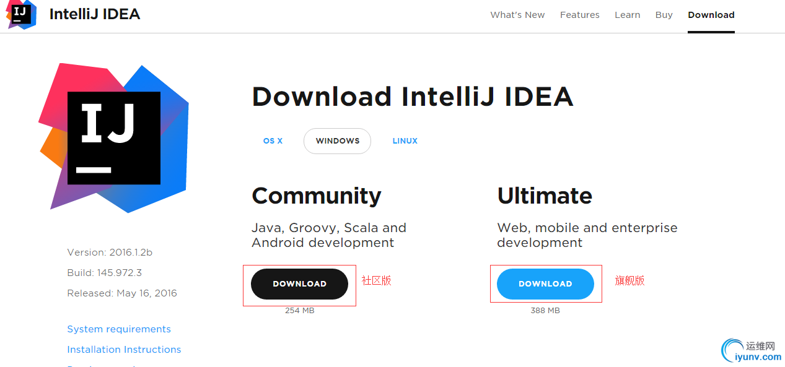Open the Buy page

[x=664, y=15]
